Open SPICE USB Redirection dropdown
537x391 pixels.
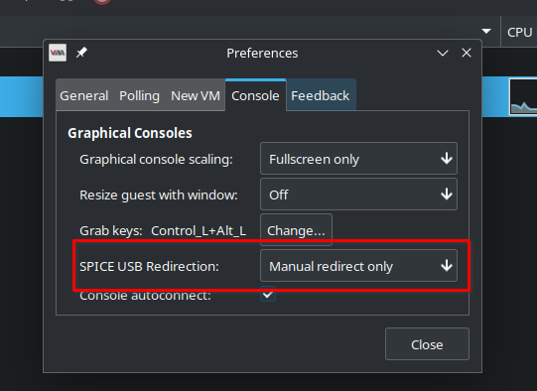(358, 266)
